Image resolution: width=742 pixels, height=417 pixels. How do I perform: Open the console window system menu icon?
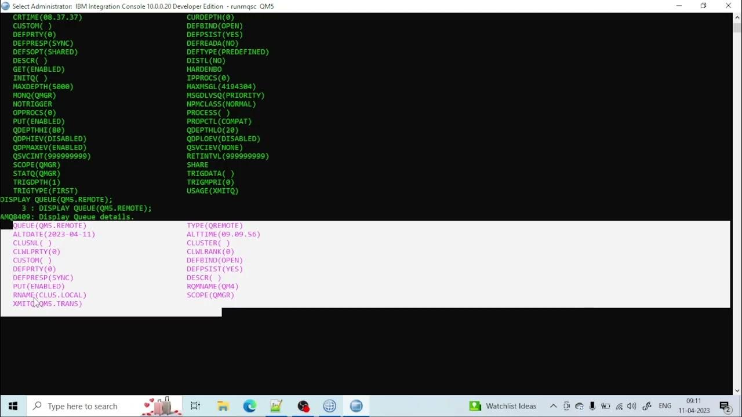pos(6,6)
